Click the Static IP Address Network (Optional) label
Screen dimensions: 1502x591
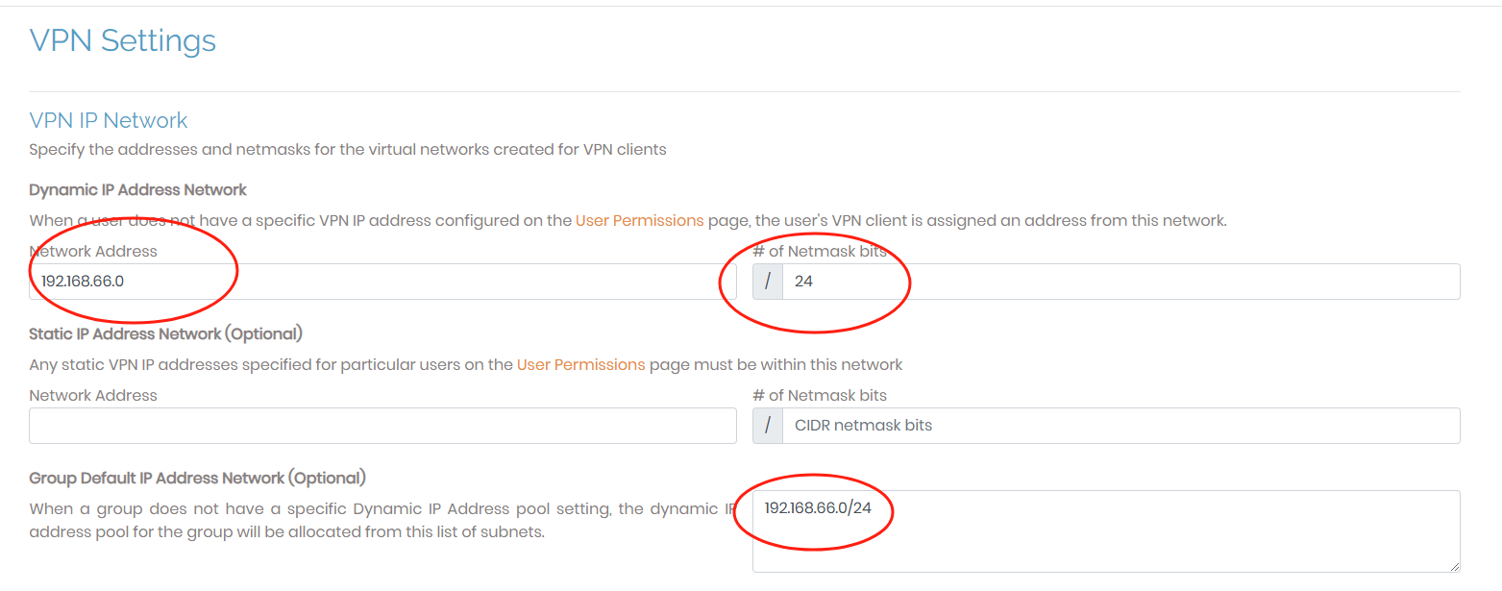[x=165, y=333]
